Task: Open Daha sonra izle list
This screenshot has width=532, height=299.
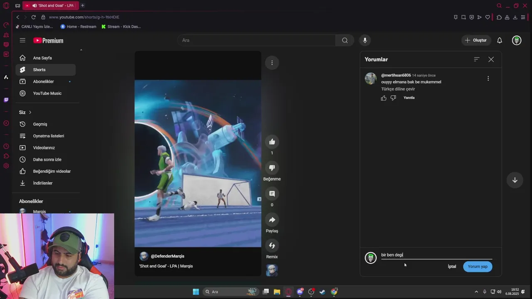Action: (46, 159)
